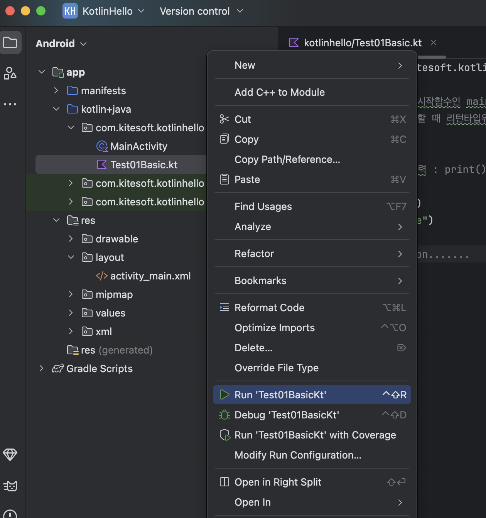Collapse the res folder
The image size is (486, 518).
tap(56, 220)
